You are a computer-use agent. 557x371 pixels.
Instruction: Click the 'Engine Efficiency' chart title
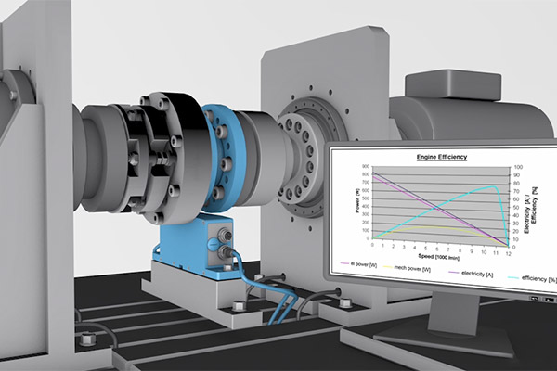(441, 158)
